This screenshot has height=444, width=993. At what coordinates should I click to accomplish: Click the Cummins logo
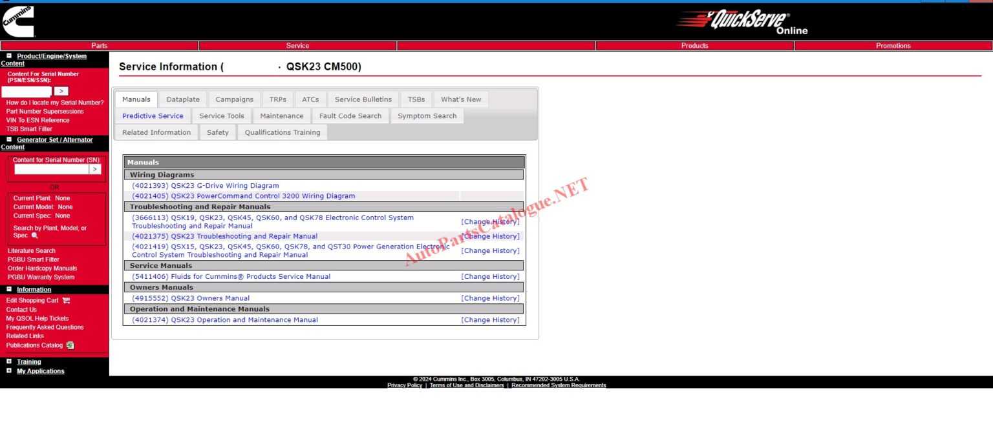click(18, 21)
